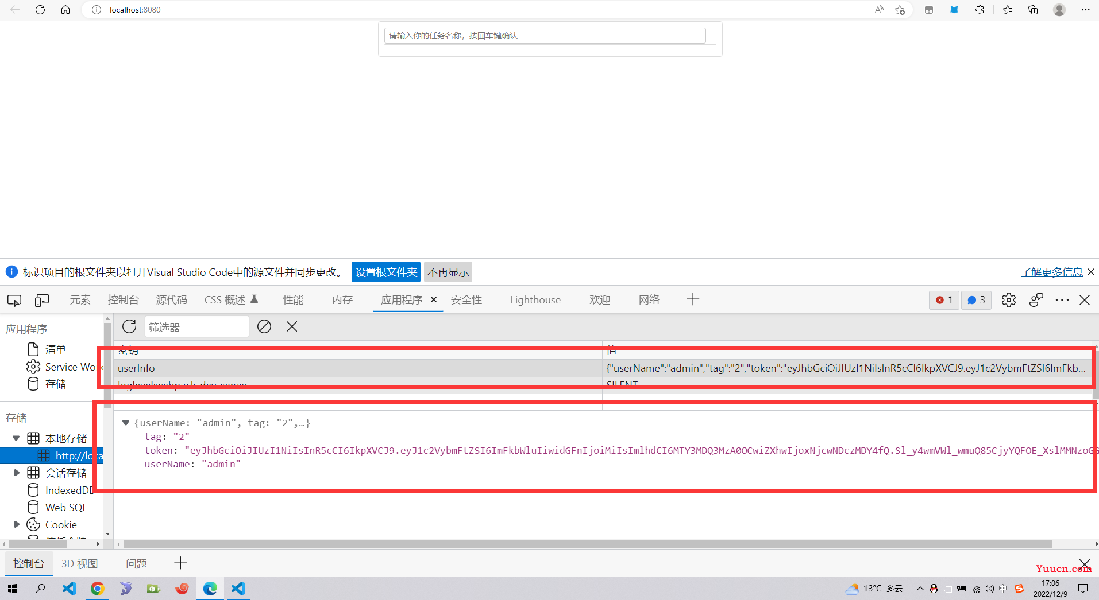Open the browser extensions puzzle icon
This screenshot has height=600, width=1099.
tap(980, 10)
